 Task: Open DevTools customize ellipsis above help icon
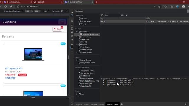72,100
